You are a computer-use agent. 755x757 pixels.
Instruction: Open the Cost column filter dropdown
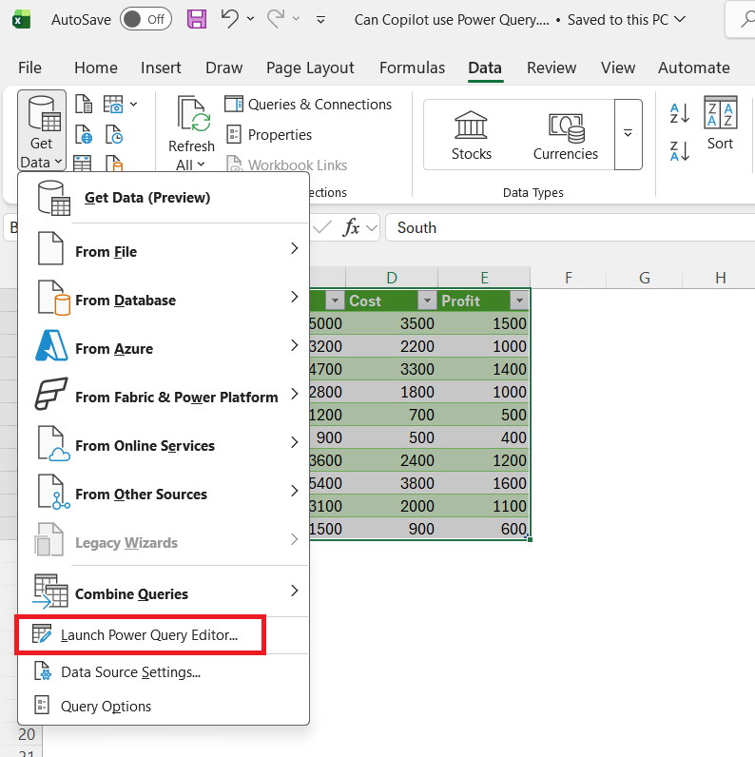pos(427,301)
